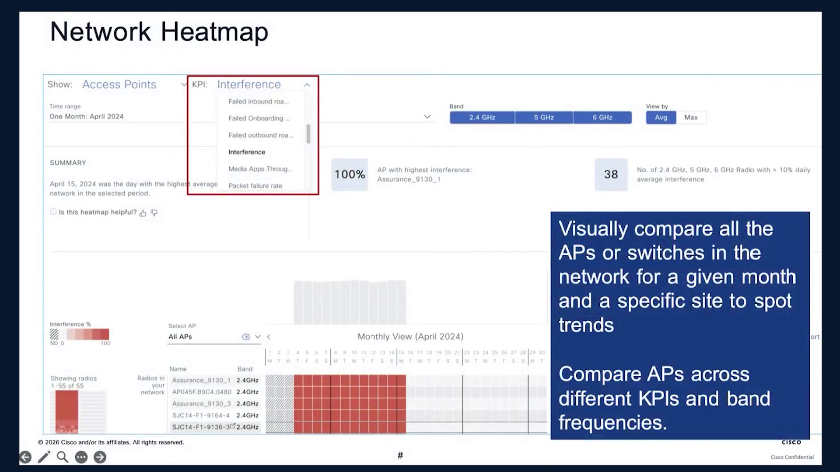Image resolution: width=840 pixels, height=472 pixels.
Task: Open the Time range dropdown
Action: point(116,116)
